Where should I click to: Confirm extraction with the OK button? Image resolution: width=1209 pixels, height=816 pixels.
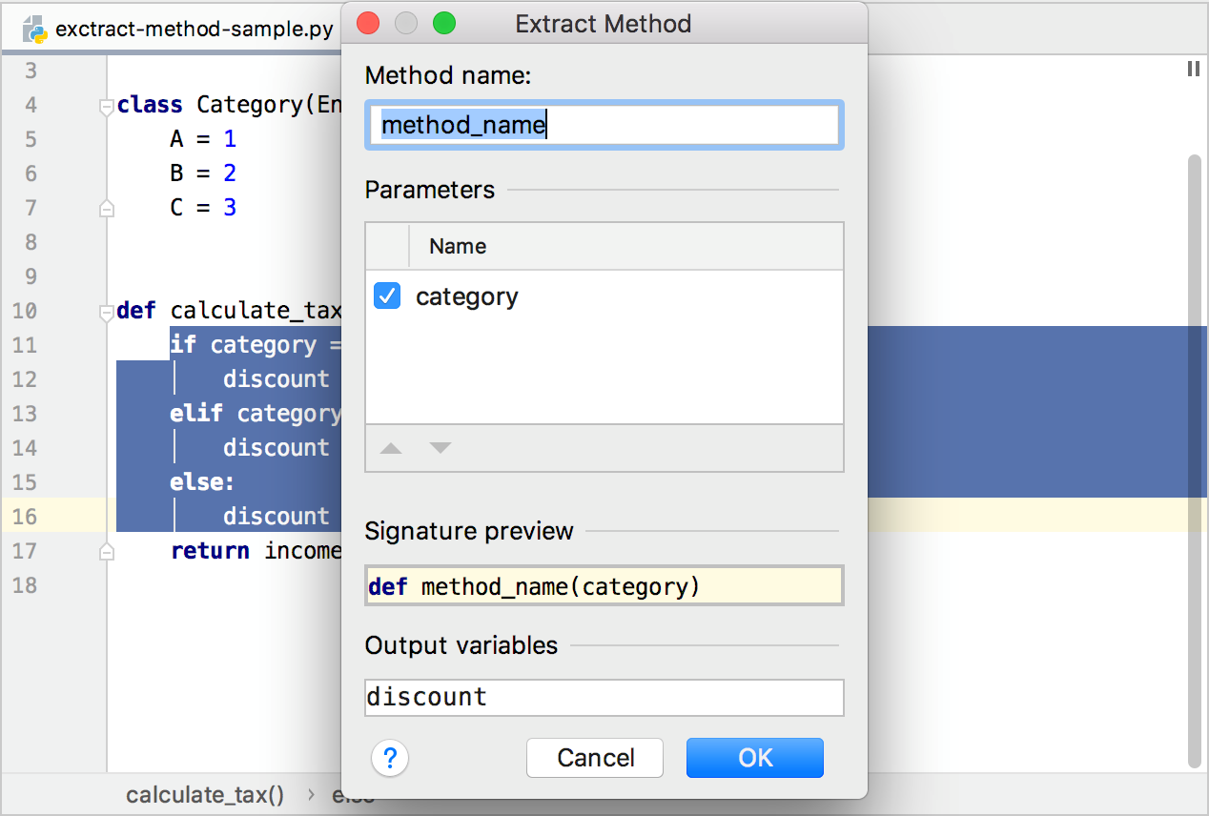pos(754,758)
